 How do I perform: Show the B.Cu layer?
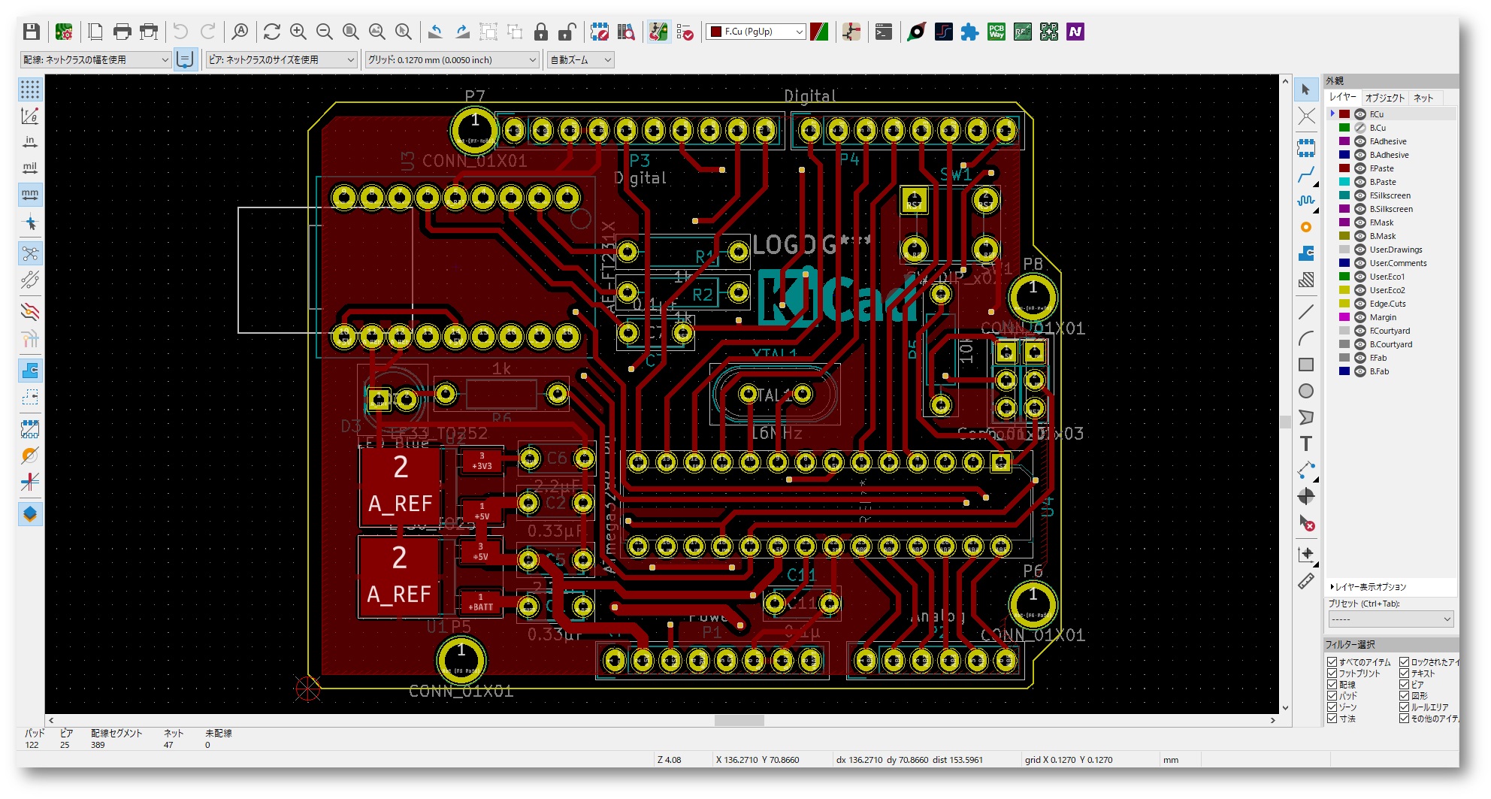pos(1360,128)
